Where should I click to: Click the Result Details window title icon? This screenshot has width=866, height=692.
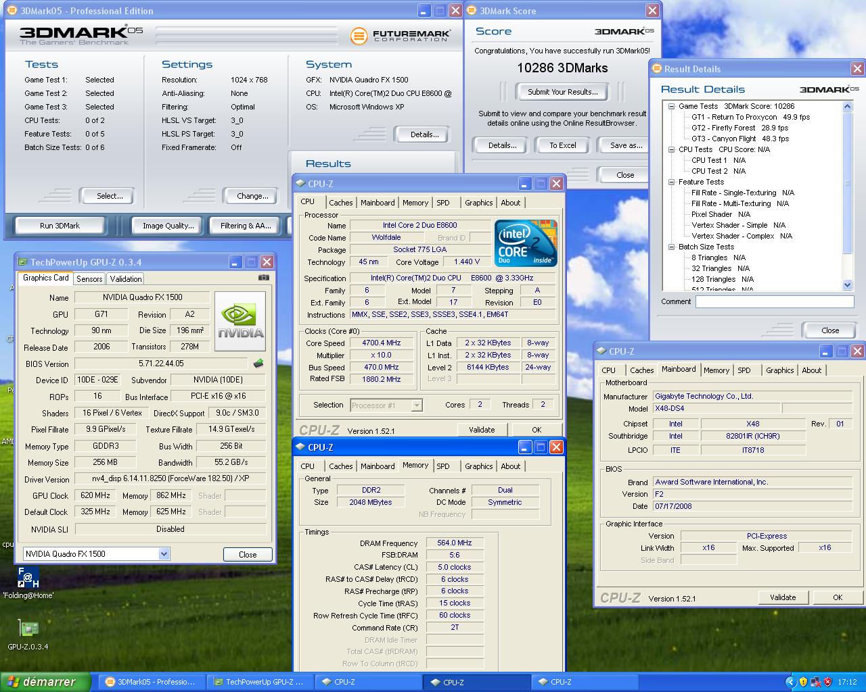pos(656,69)
